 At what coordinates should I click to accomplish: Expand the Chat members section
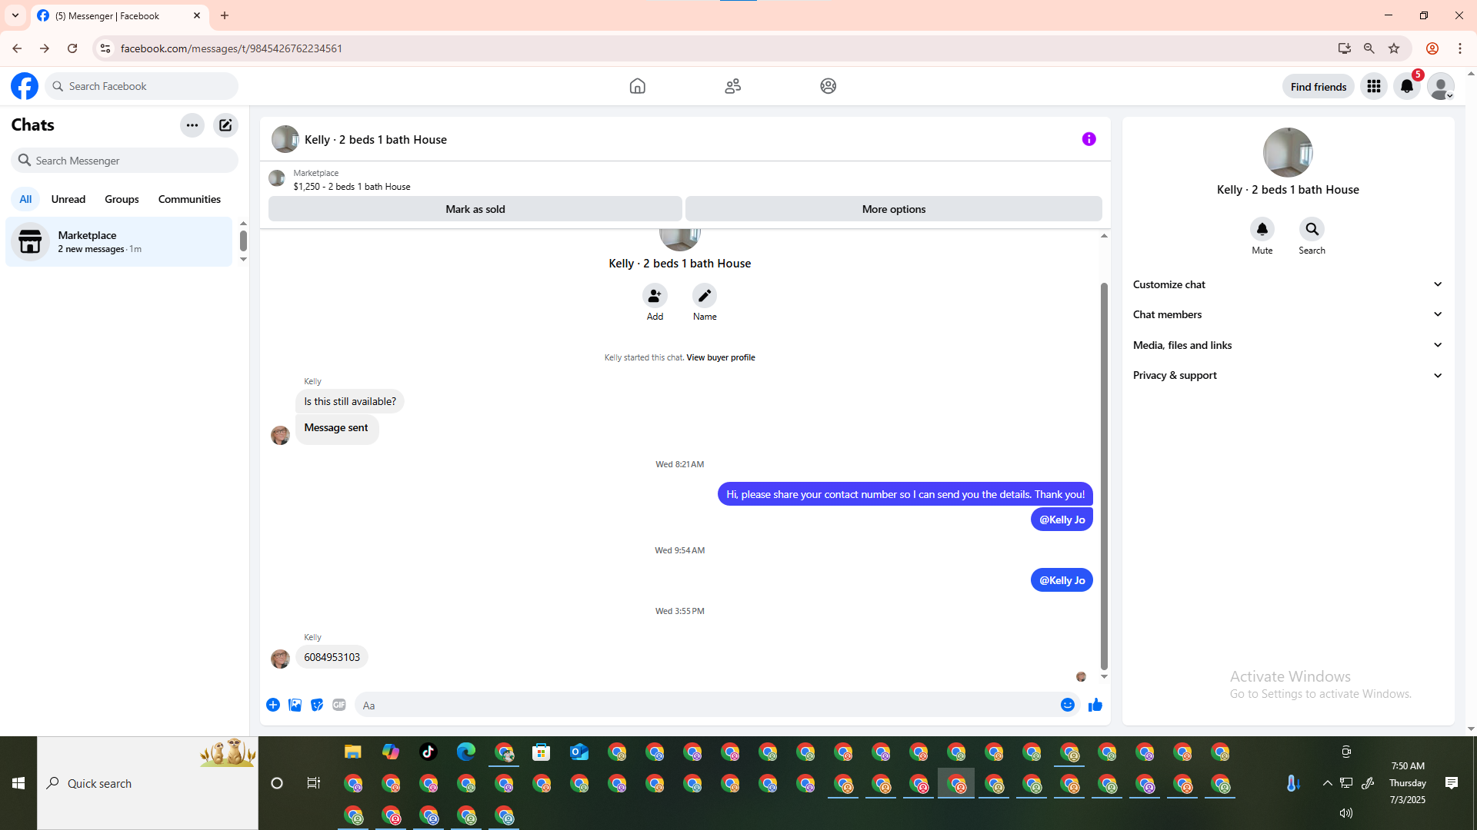(x=1287, y=314)
